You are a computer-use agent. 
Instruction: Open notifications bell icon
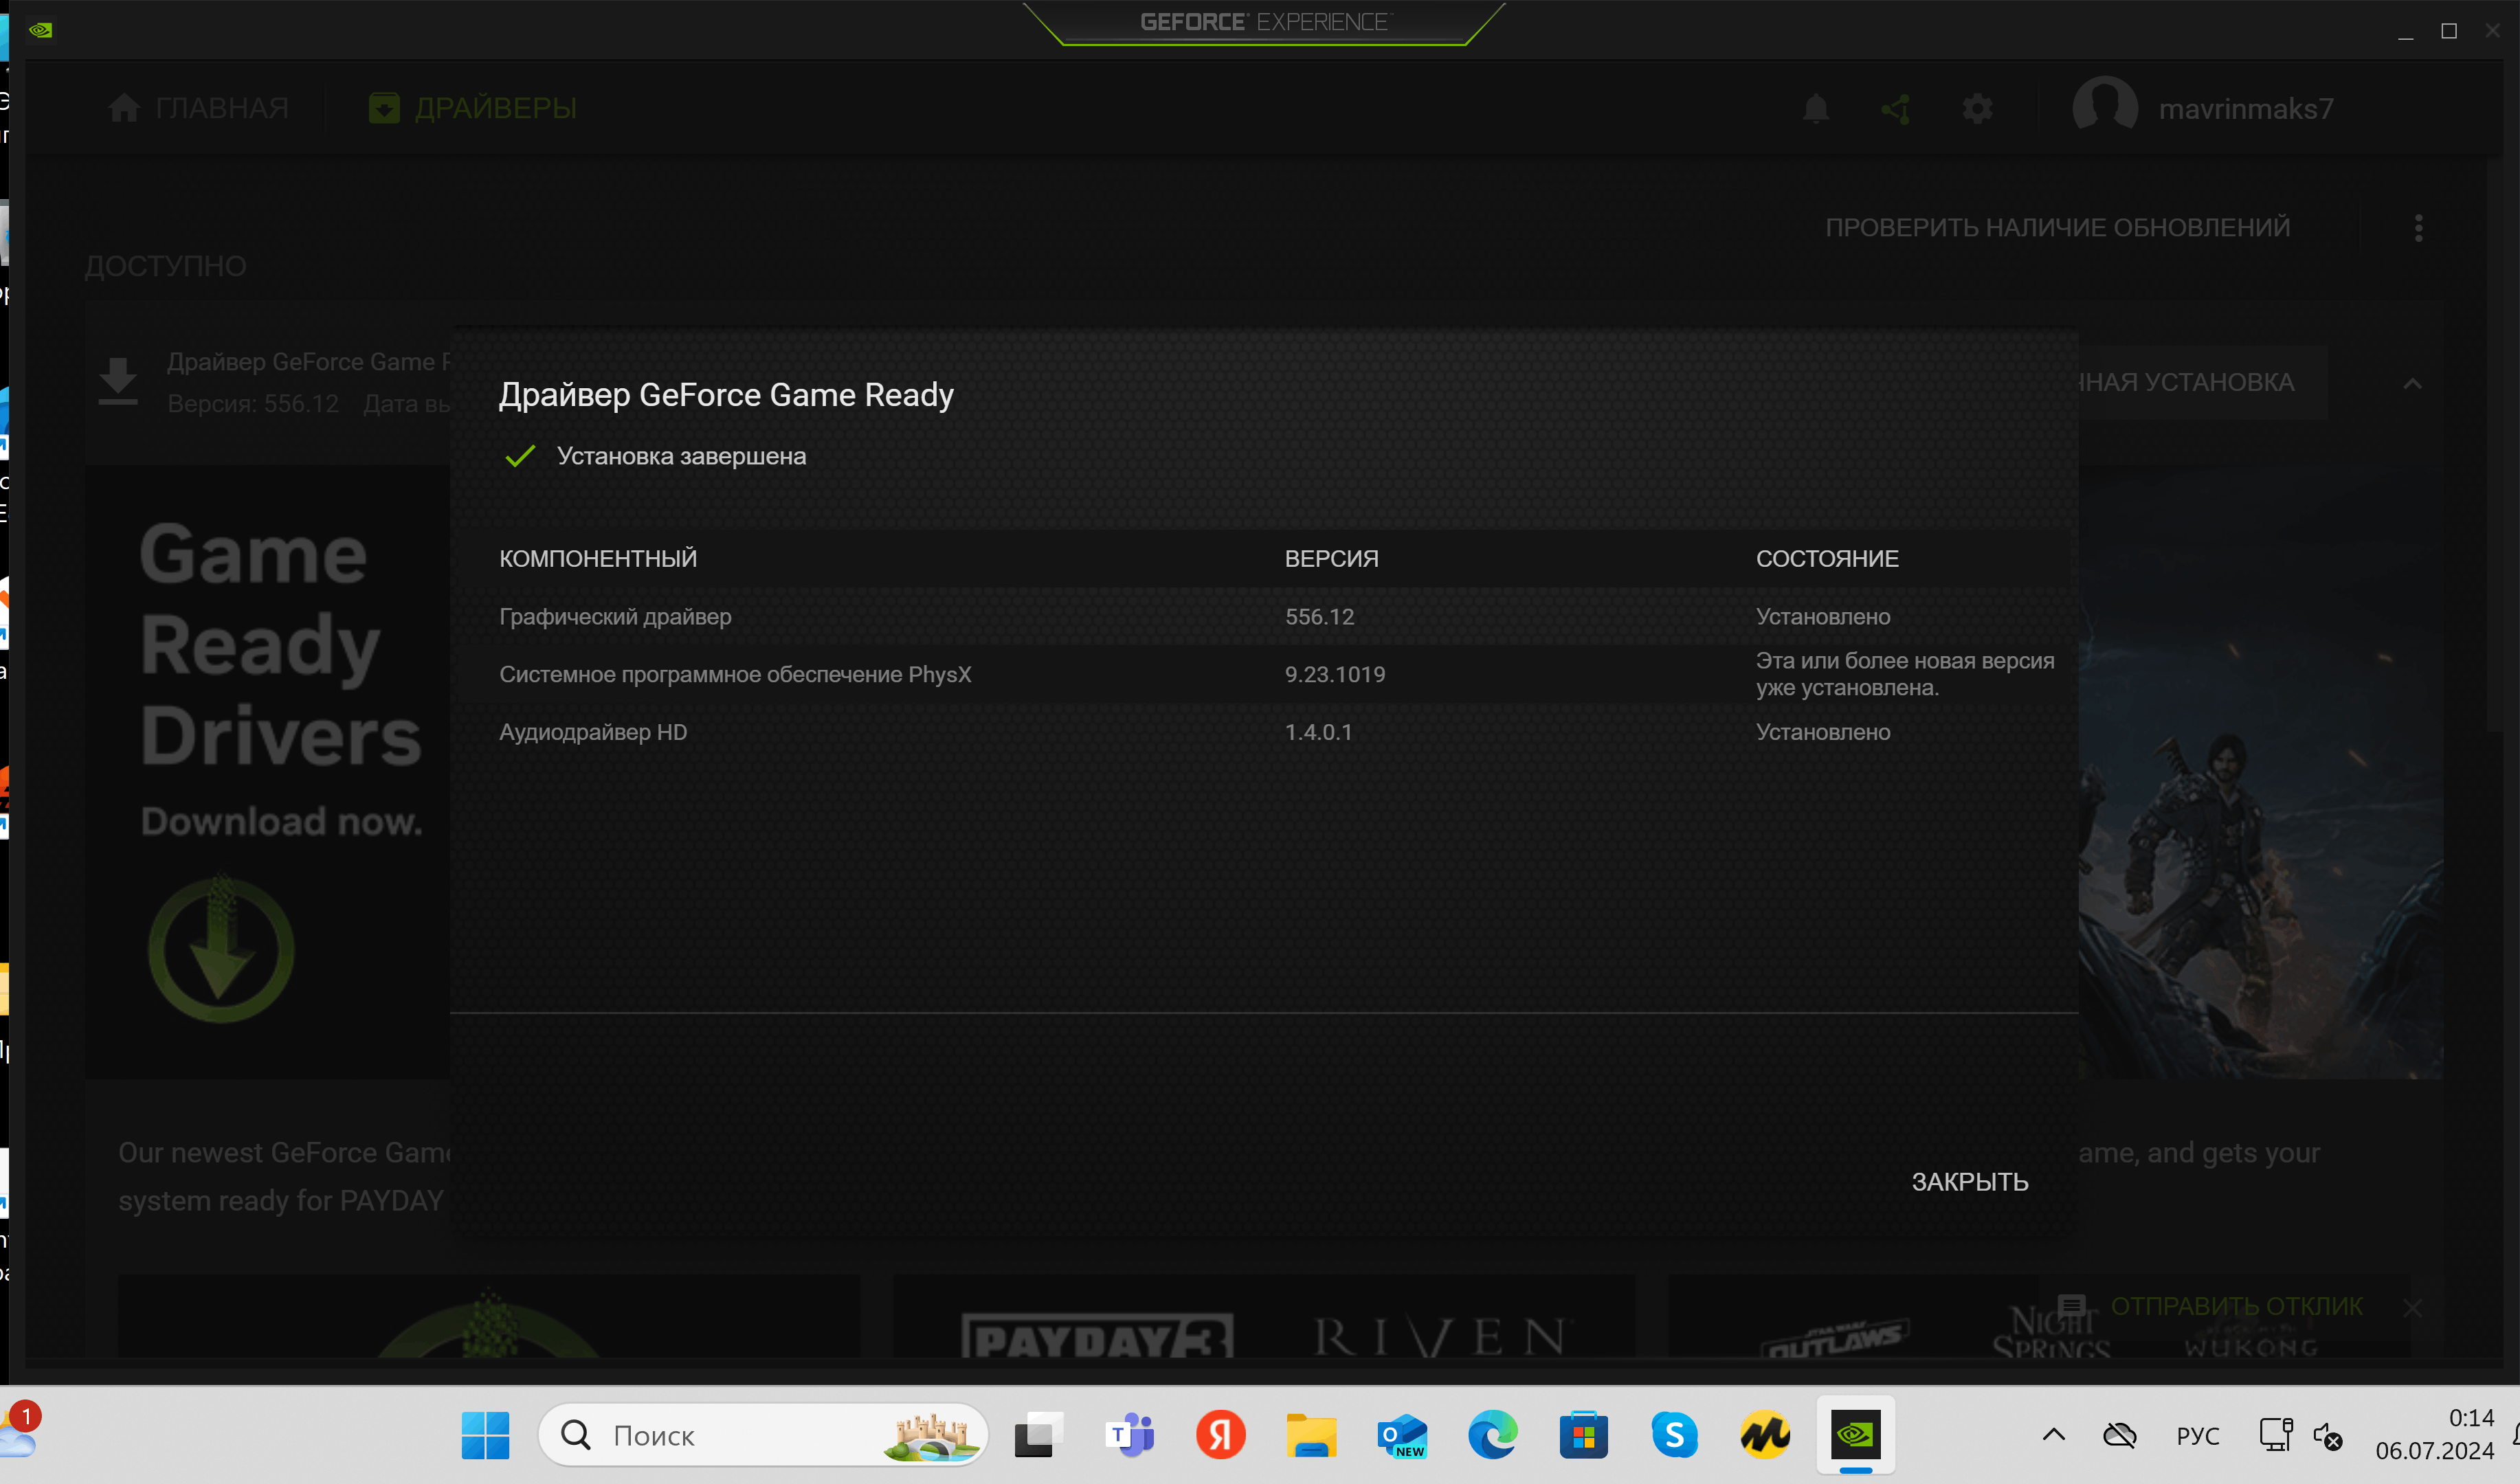click(1815, 108)
